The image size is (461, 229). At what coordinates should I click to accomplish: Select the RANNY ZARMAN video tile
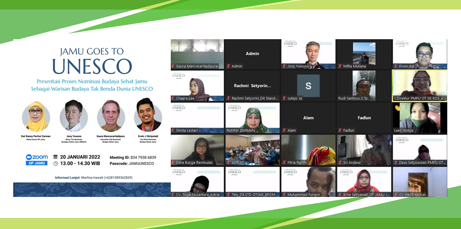point(253,118)
